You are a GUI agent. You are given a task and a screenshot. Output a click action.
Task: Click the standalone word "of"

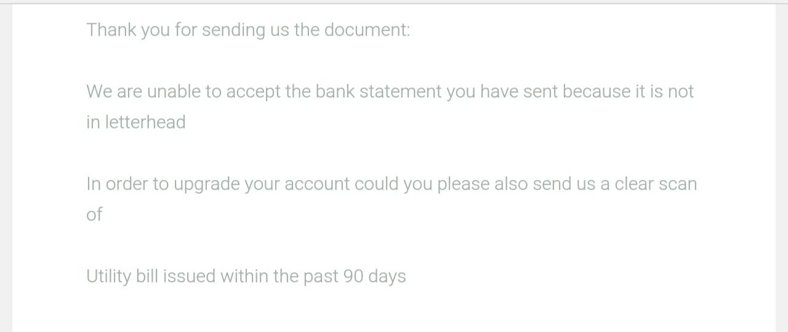click(94, 214)
